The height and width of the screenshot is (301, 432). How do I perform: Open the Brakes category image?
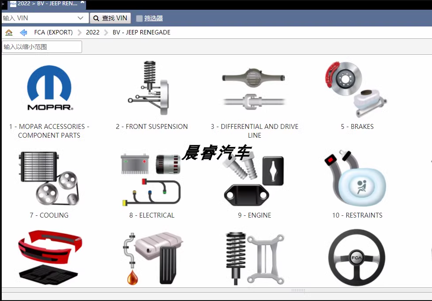pos(356,89)
